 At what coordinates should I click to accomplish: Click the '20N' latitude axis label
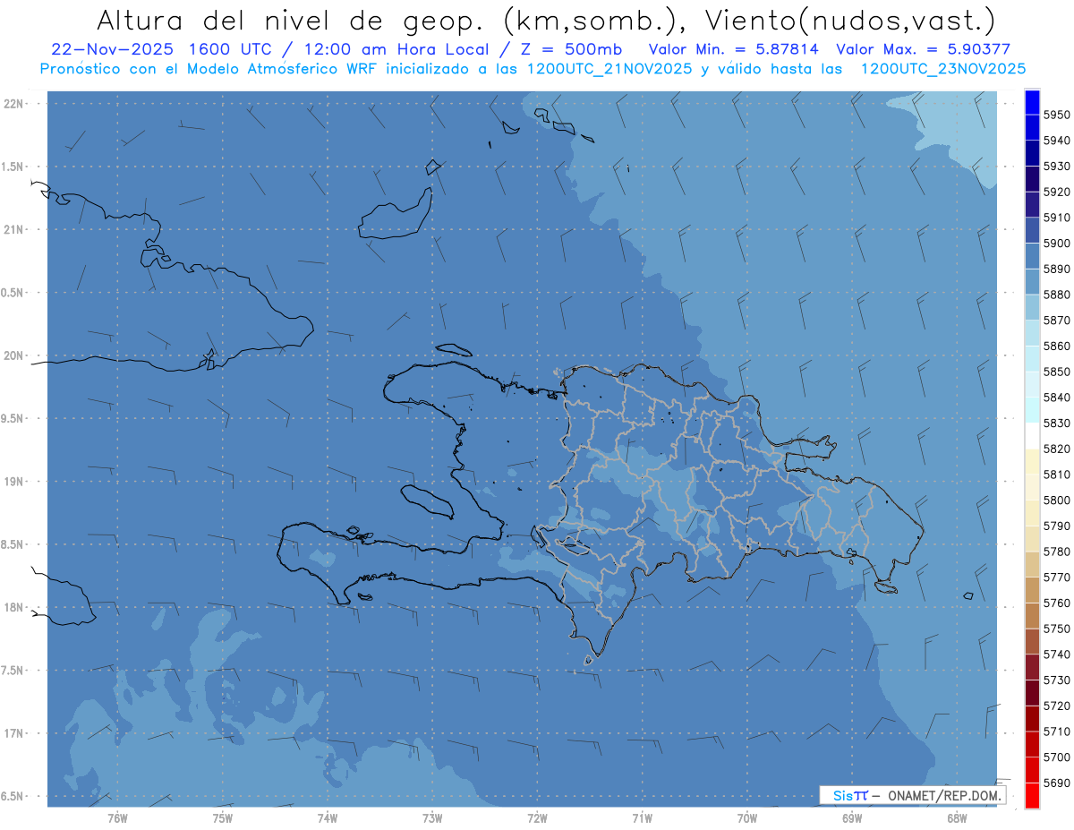(x=13, y=355)
